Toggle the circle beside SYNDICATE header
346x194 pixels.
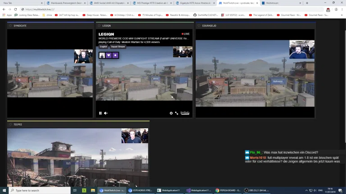click(10, 26)
